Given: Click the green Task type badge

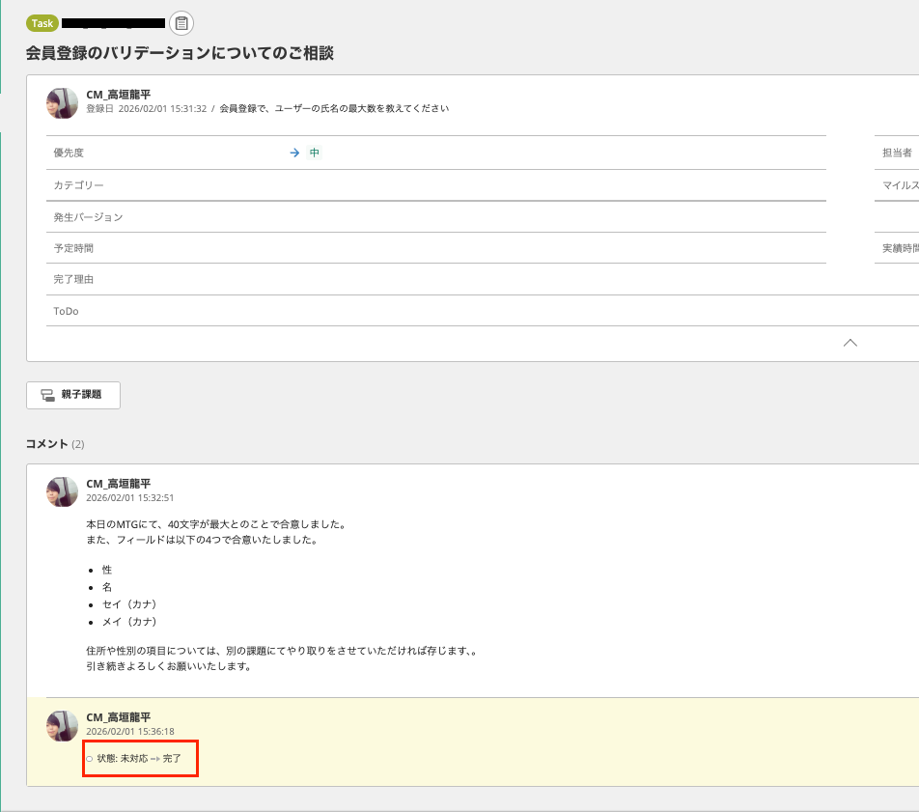Looking at the screenshot, I should pyautogui.click(x=41, y=22).
